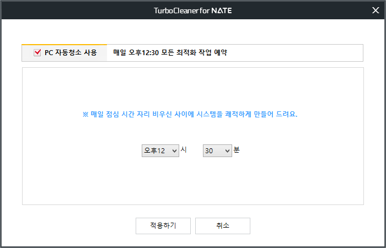
Task: Uncheck the PC 자동청소 사용 checkbox
Action: point(37,52)
